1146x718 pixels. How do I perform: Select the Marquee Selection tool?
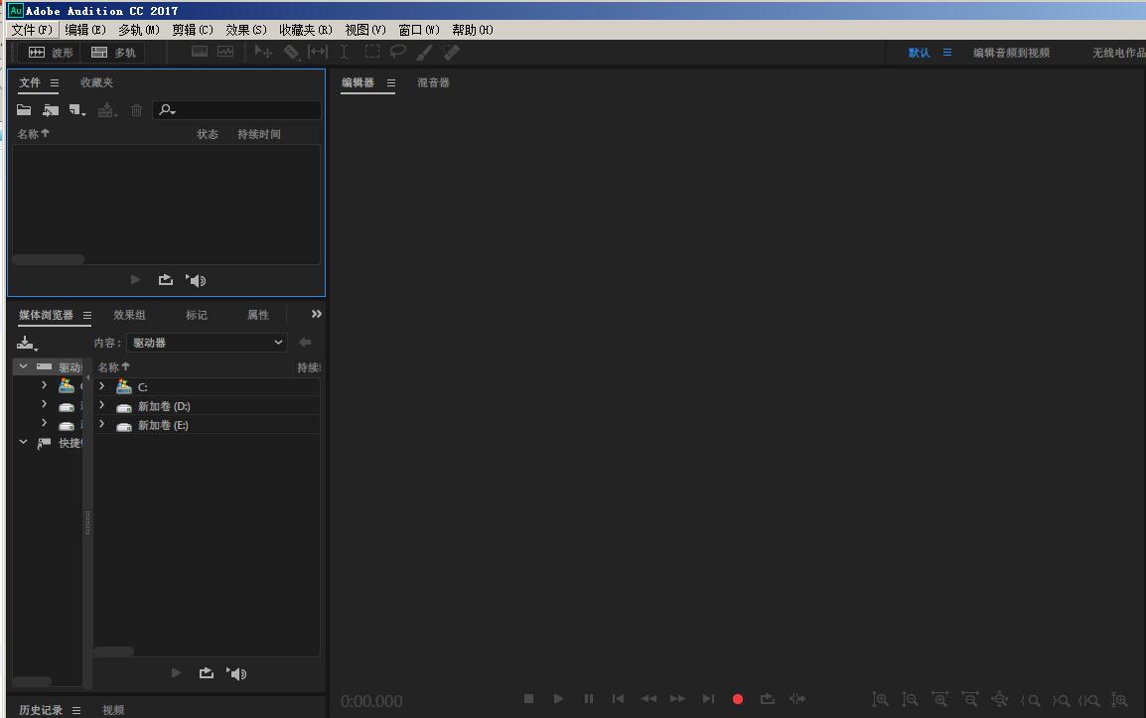[372, 52]
